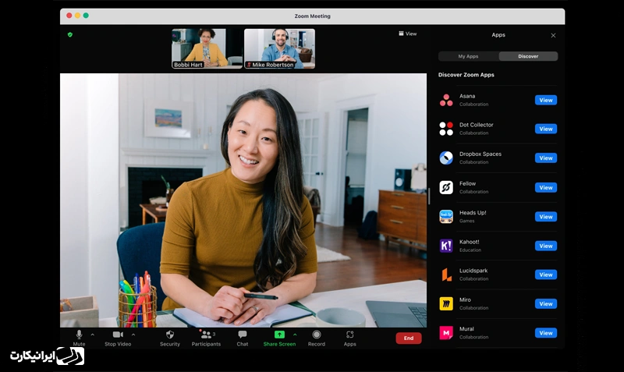
Task: Expand video options arrow beside Stop Video
Action: [x=133, y=335]
